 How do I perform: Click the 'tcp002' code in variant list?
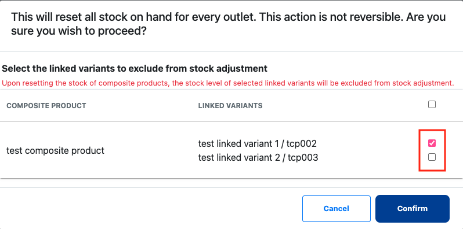[x=302, y=143]
